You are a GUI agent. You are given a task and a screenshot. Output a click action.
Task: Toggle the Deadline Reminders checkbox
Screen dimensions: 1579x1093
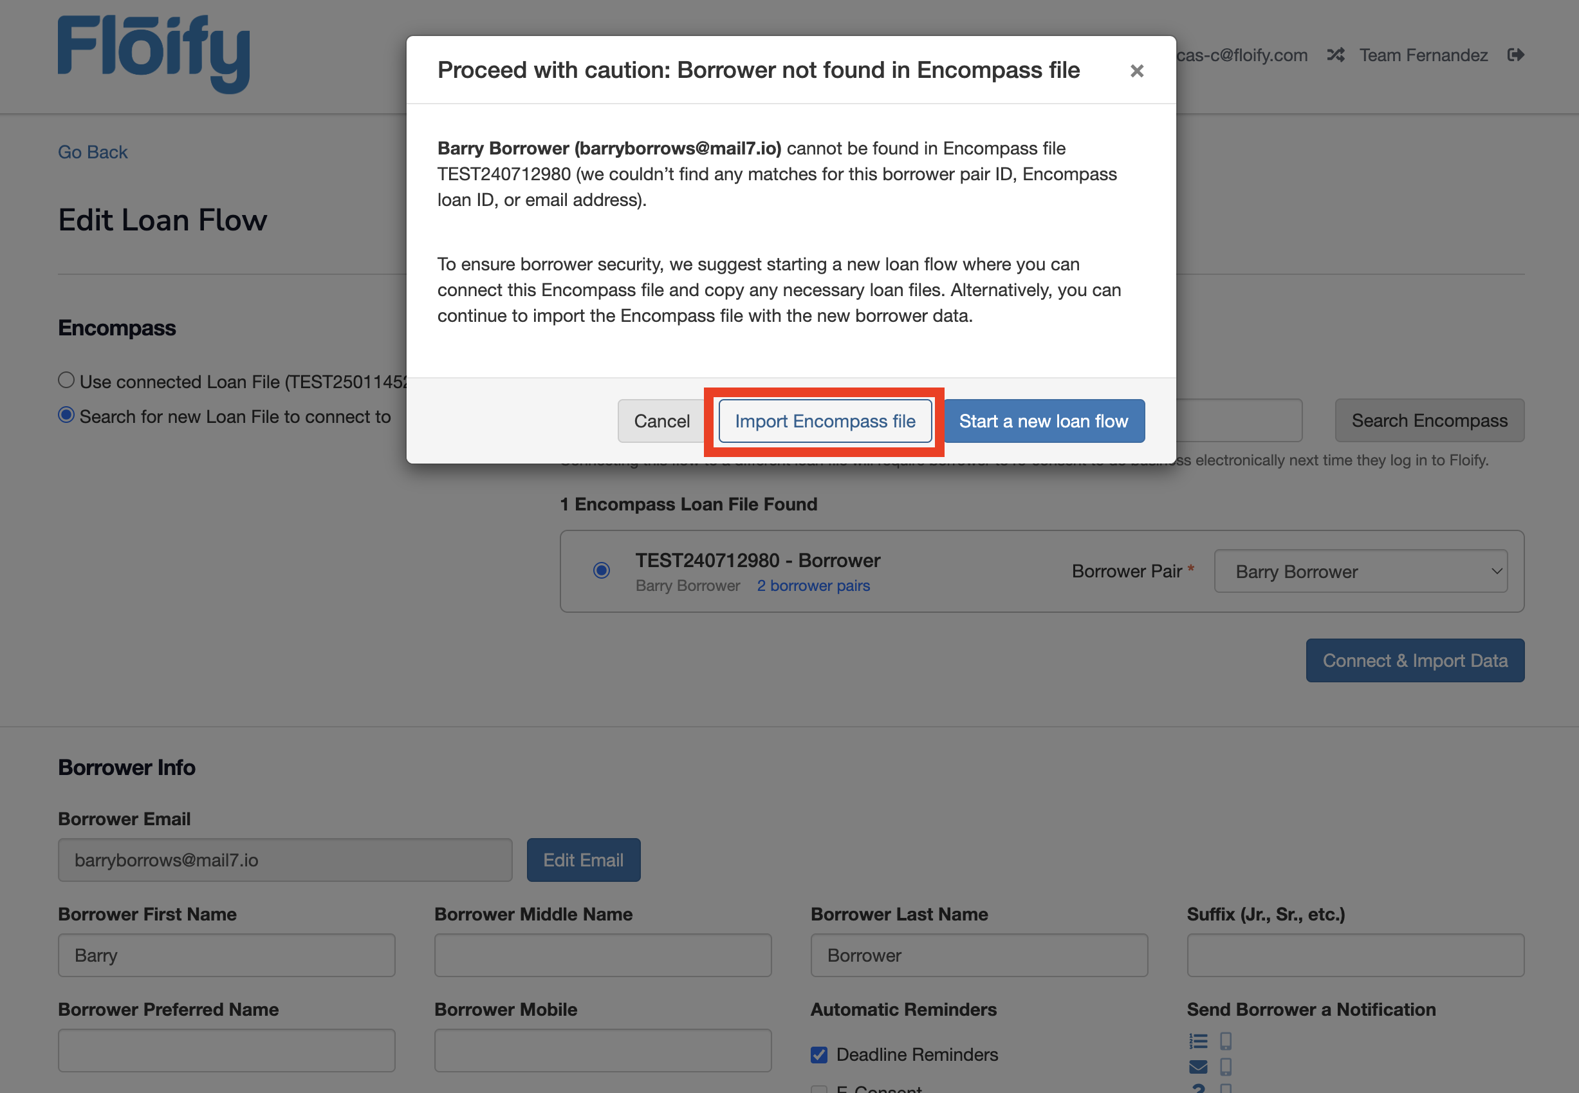pyautogui.click(x=818, y=1054)
